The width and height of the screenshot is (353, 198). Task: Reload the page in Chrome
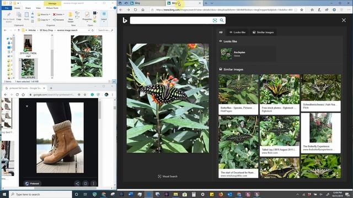tap(17, 95)
